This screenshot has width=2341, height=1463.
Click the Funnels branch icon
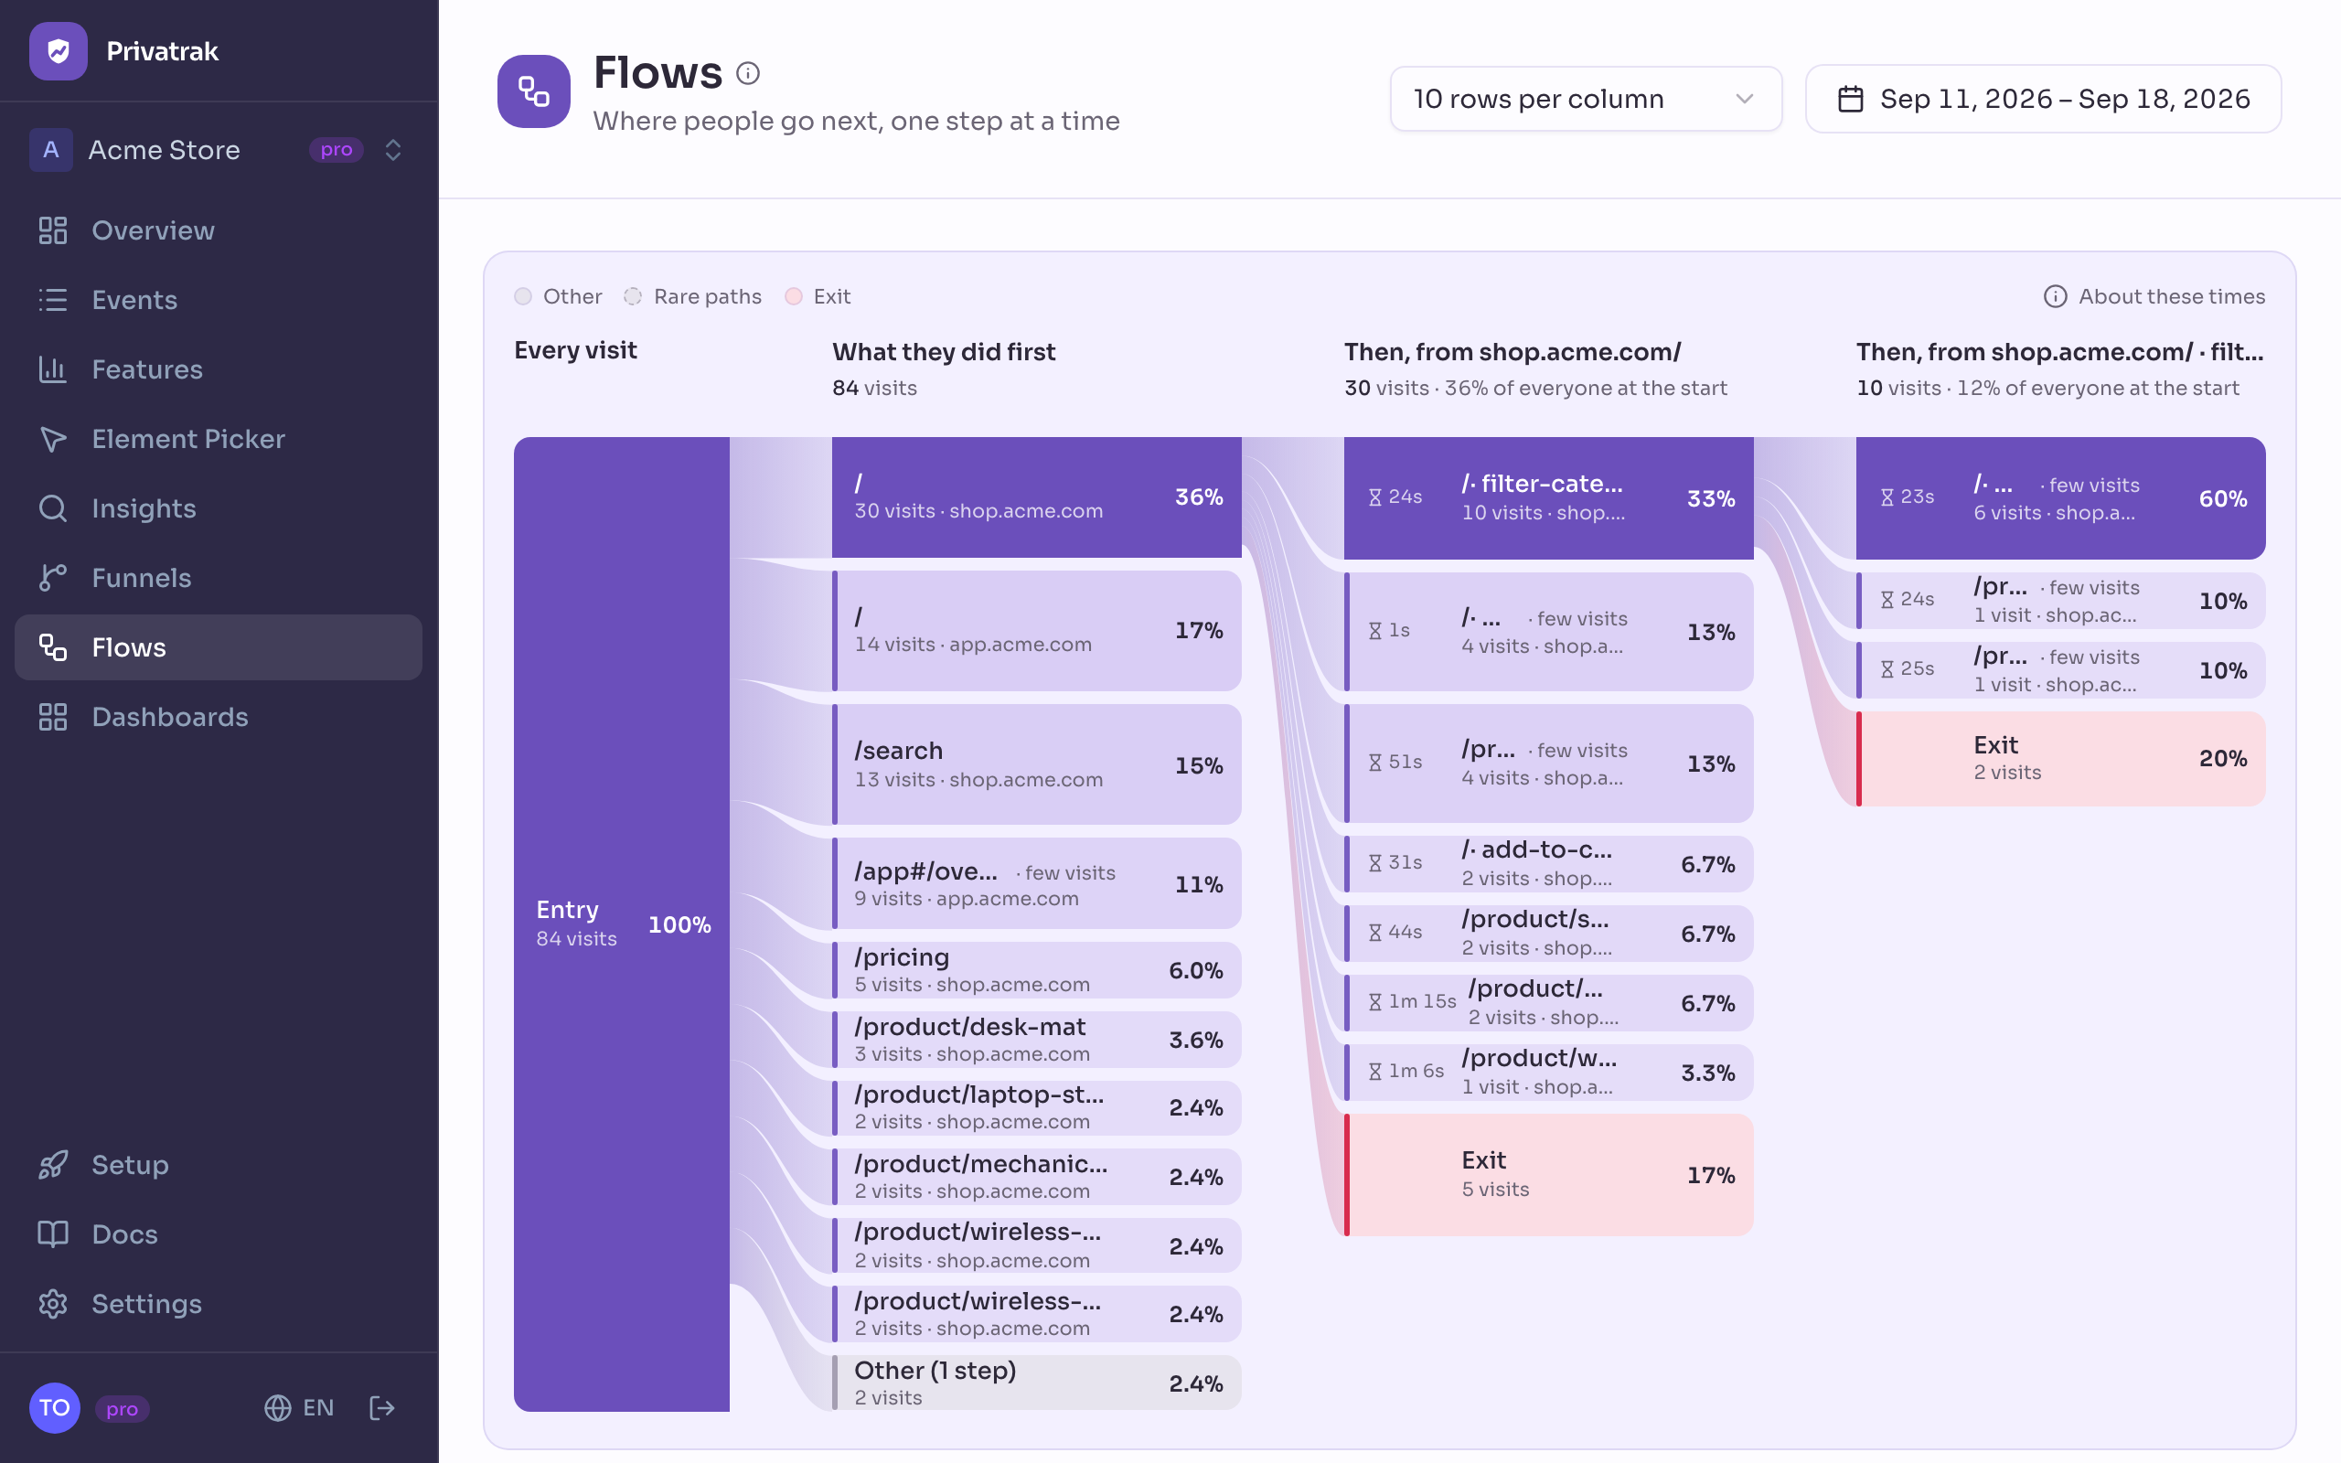52,578
